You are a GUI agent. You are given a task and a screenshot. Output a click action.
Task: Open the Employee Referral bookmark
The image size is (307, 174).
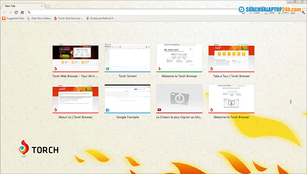pyautogui.click(x=101, y=18)
